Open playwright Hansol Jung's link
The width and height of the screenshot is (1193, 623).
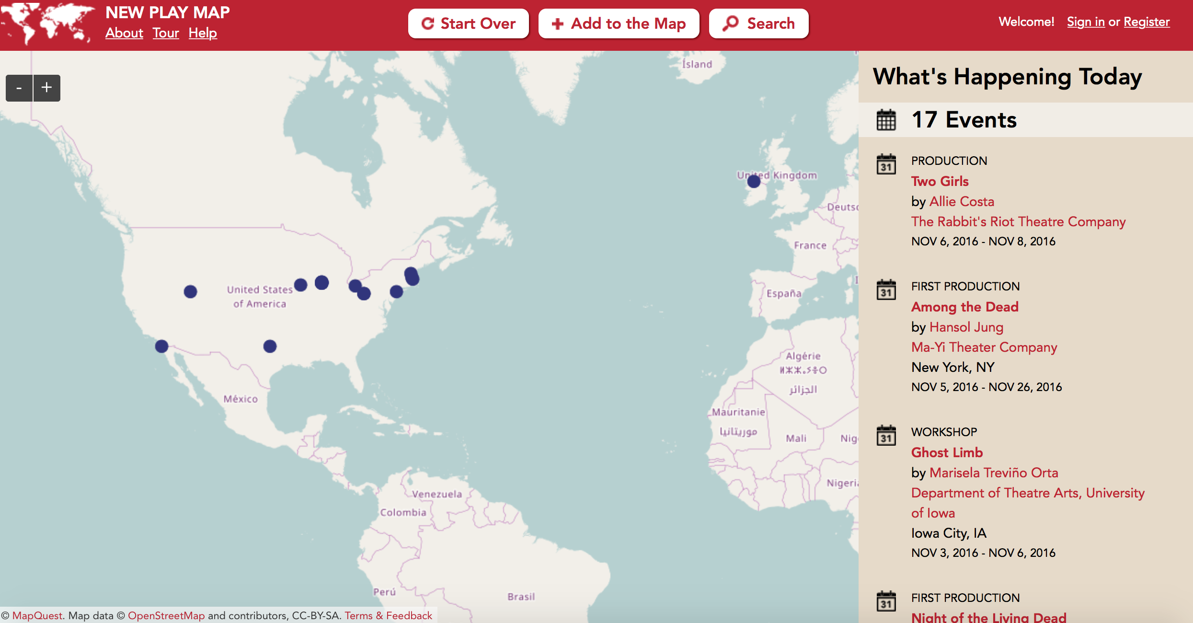pos(966,327)
